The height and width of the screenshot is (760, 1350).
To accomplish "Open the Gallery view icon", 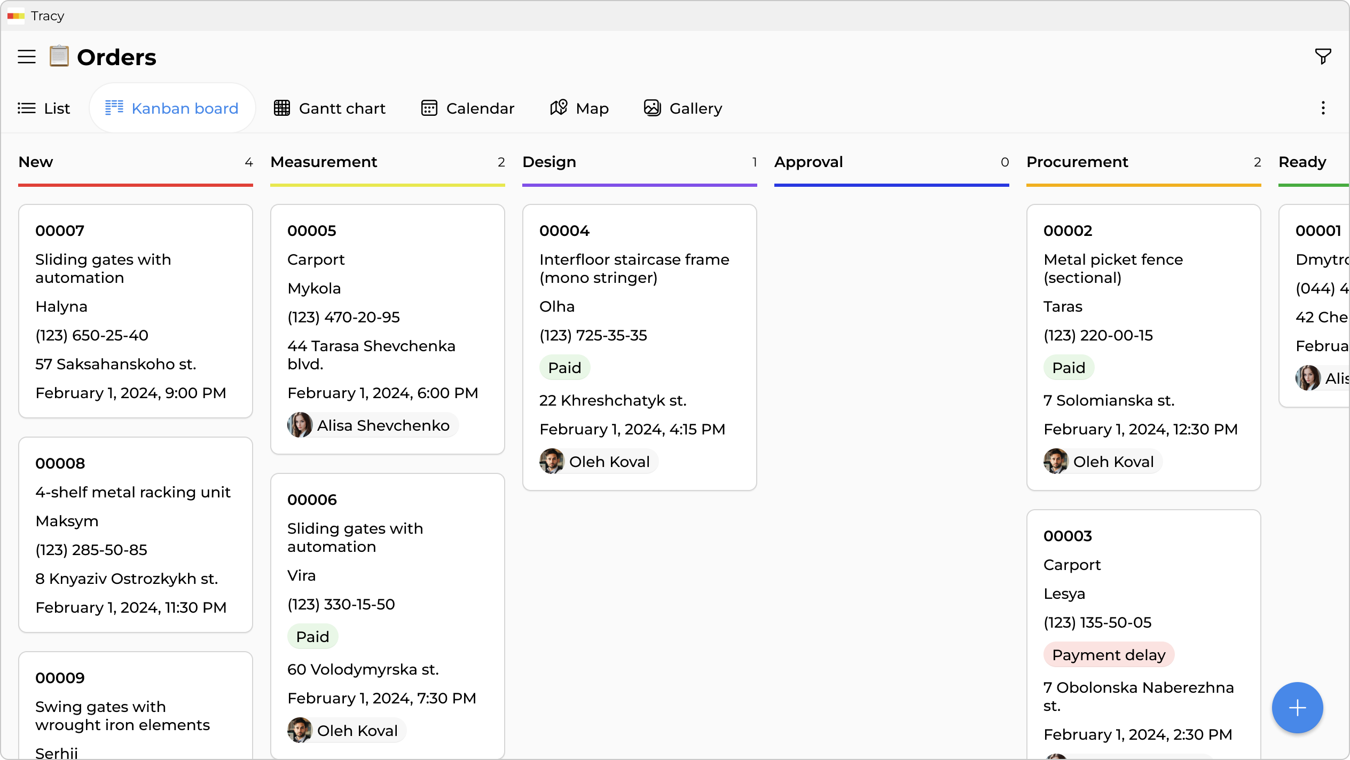I will coord(652,108).
